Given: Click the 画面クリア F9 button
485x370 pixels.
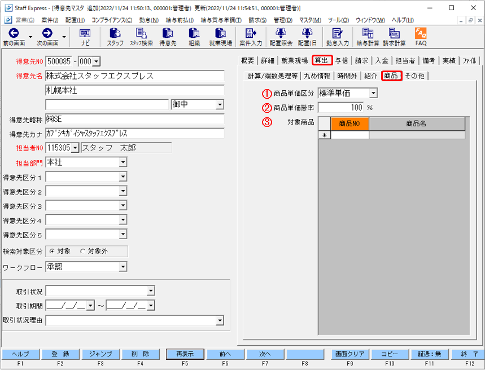Looking at the screenshot, I should pos(350,354).
